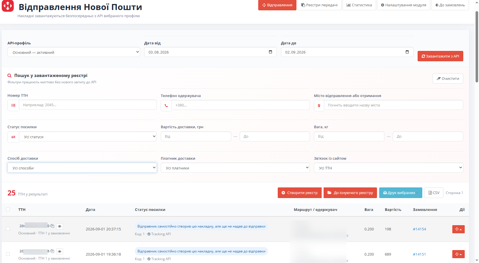479x263 pixels.
Task: Focus the Телефон одержувача input
Action: click(241, 105)
